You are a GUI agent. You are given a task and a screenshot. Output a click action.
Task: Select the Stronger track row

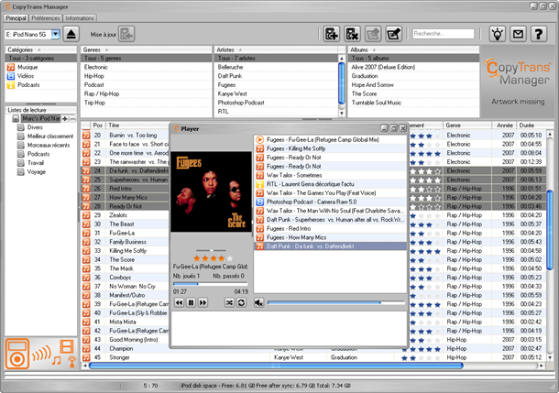pyautogui.click(x=315, y=357)
